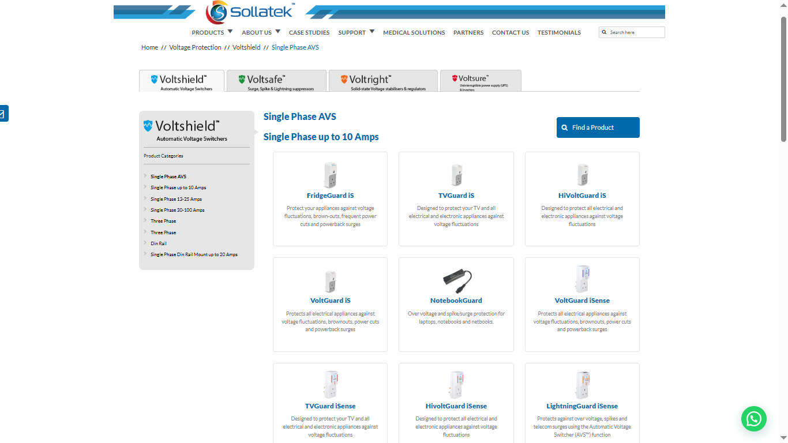
Task: Click the VoltGuard iSense product image
Action: [581, 280]
